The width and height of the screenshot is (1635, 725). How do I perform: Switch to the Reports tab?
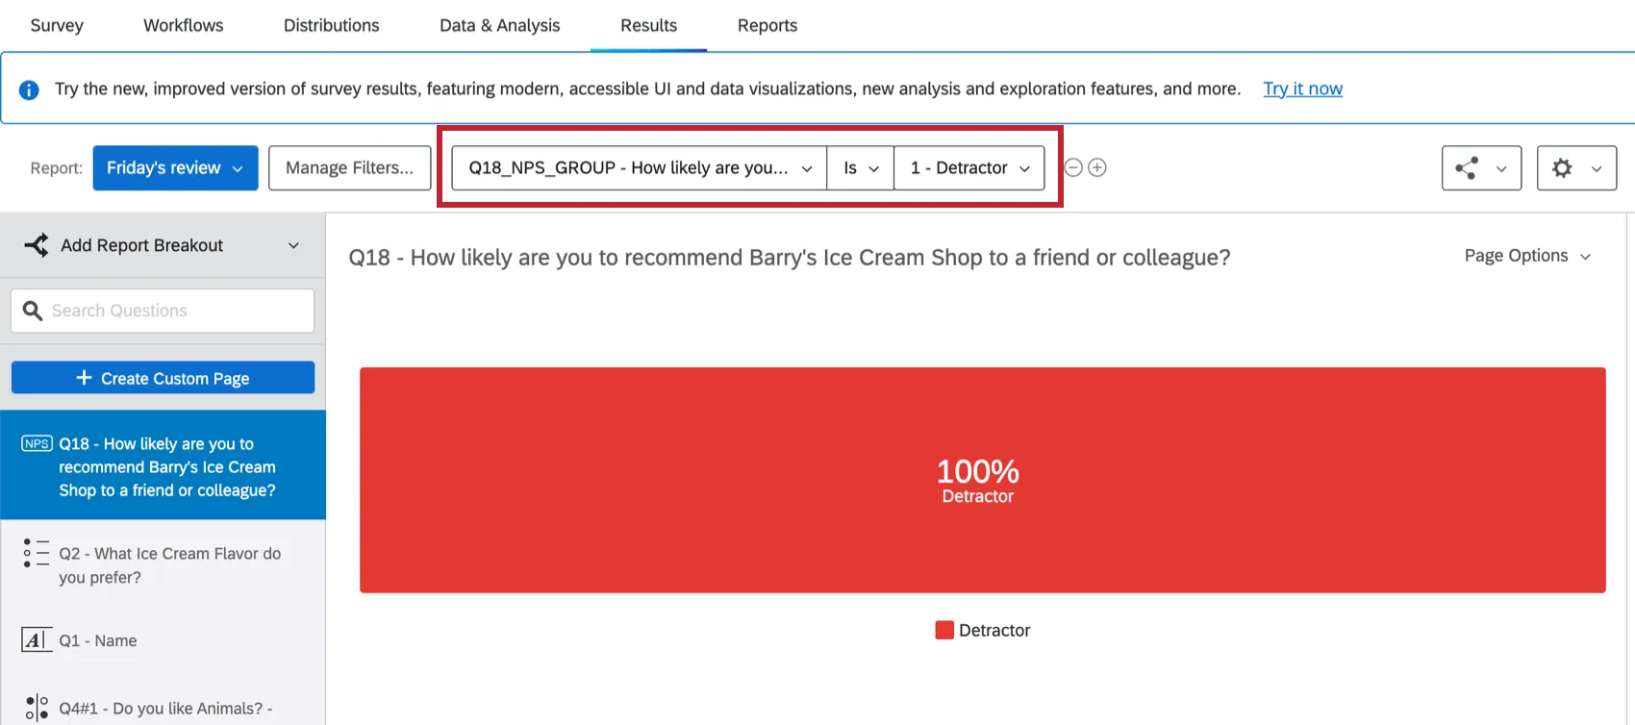coord(767,25)
